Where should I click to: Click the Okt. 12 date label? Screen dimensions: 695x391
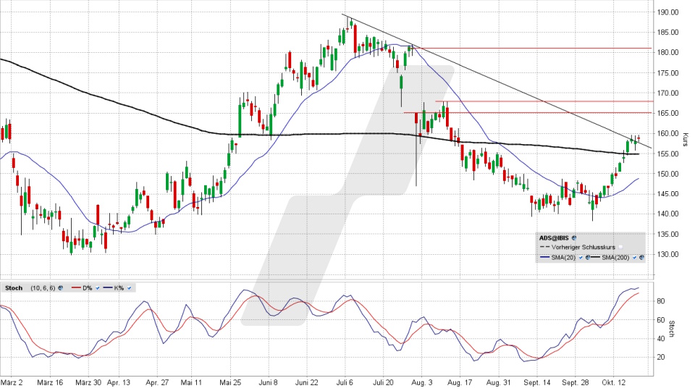pos(614,382)
